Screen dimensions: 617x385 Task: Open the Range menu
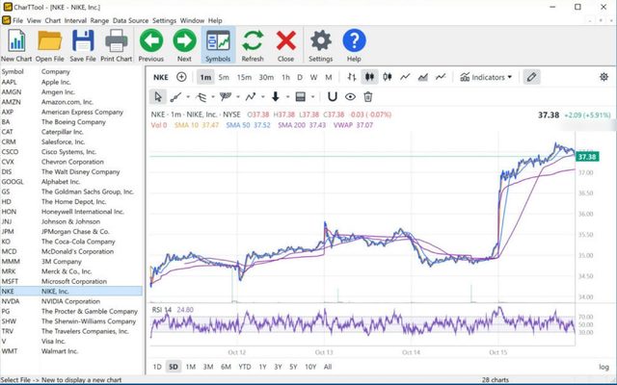pos(99,20)
